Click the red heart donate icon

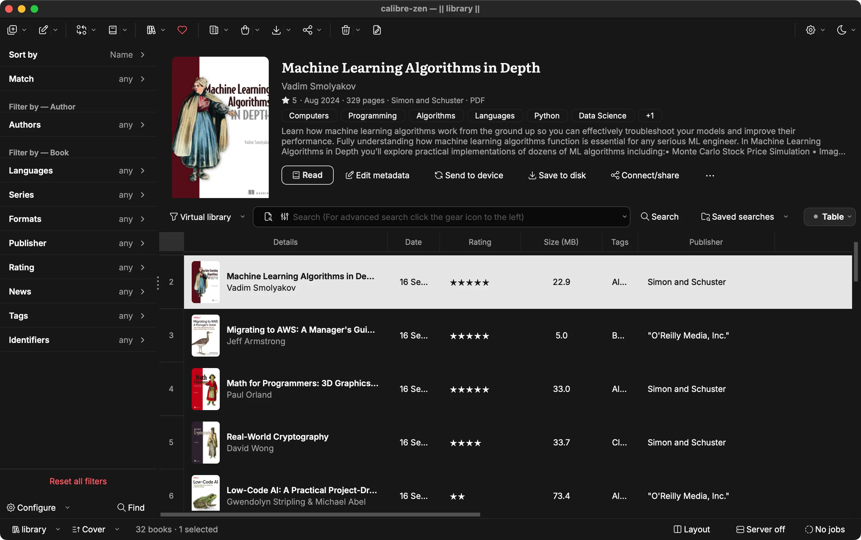(182, 30)
